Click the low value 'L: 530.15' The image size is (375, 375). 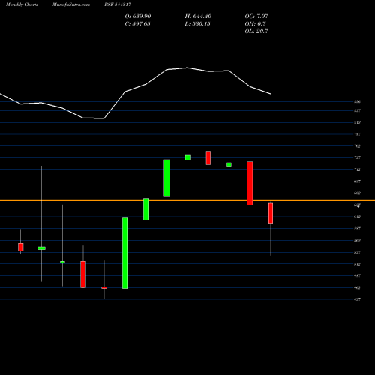click(197, 24)
